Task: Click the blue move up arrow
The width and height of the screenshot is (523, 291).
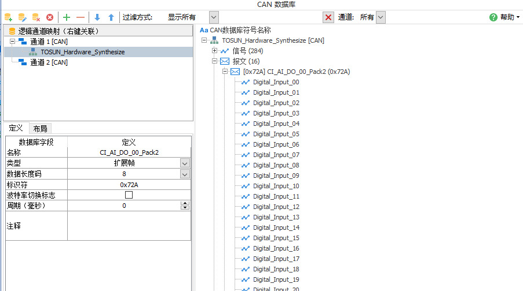Action: click(x=111, y=17)
